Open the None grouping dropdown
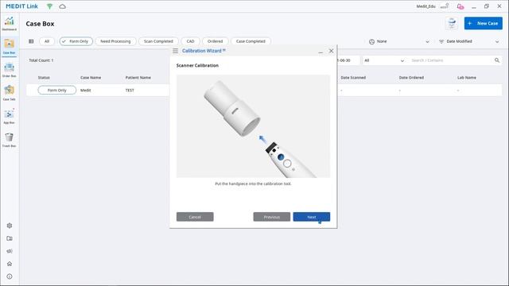 399,41
